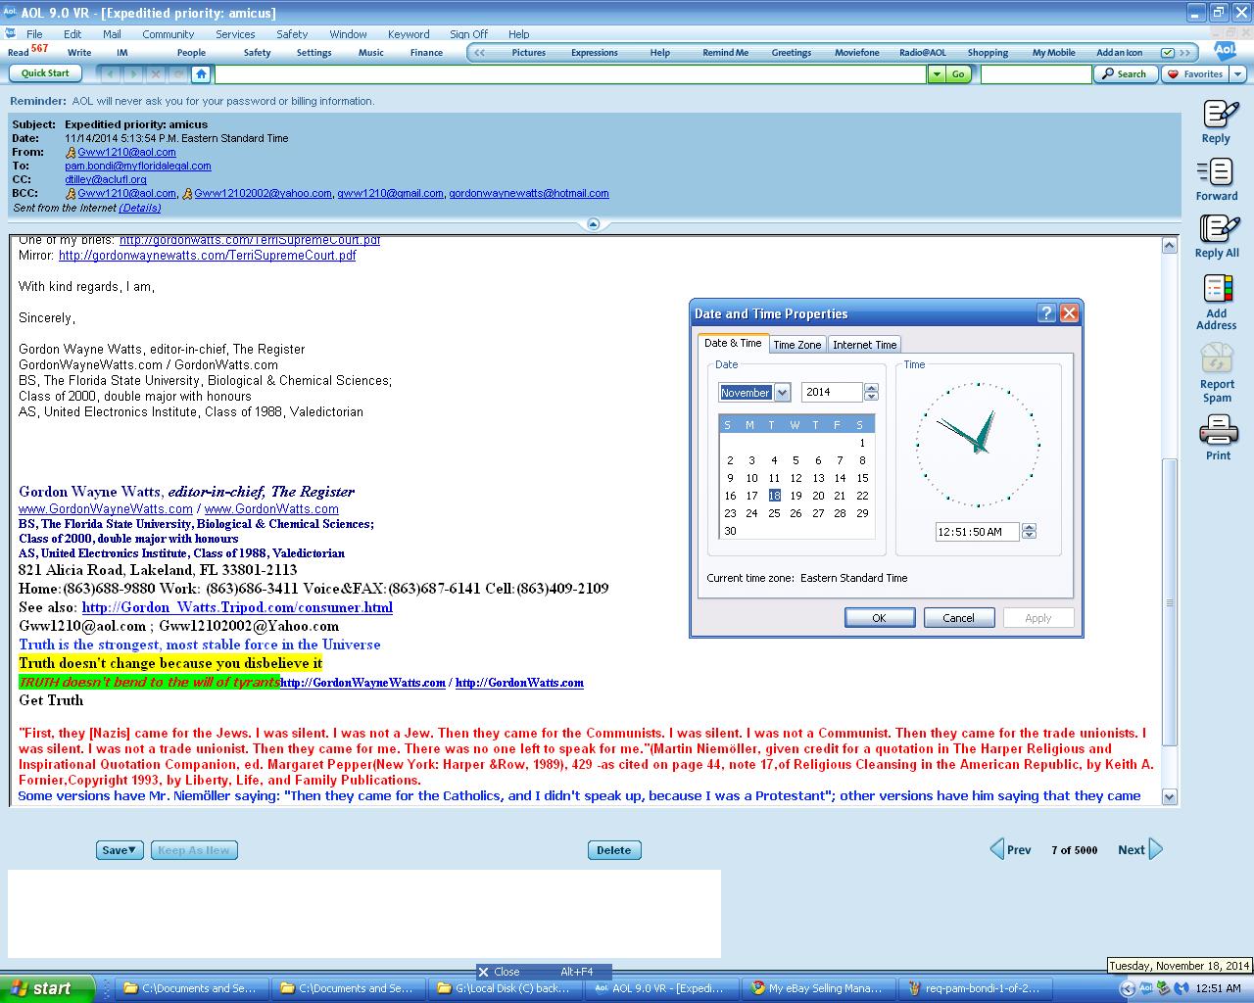This screenshot has width=1254, height=1003.
Task: Click the Print icon in the sidebar
Action: [1218, 431]
